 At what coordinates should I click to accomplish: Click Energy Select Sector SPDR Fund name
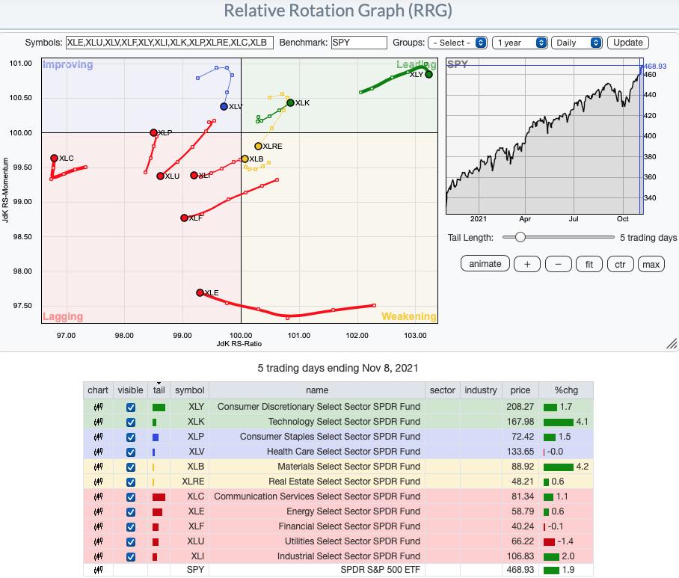(x=353, y=511)
